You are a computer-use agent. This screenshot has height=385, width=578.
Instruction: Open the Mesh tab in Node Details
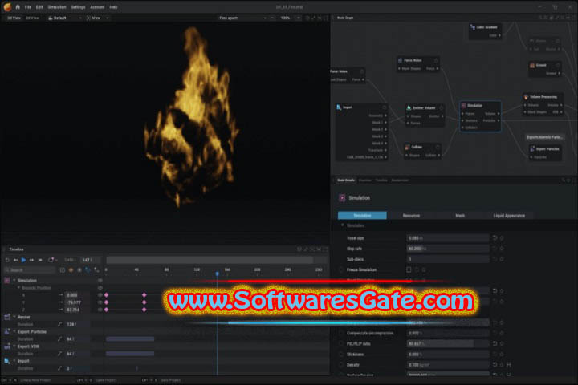coord(460,216)
